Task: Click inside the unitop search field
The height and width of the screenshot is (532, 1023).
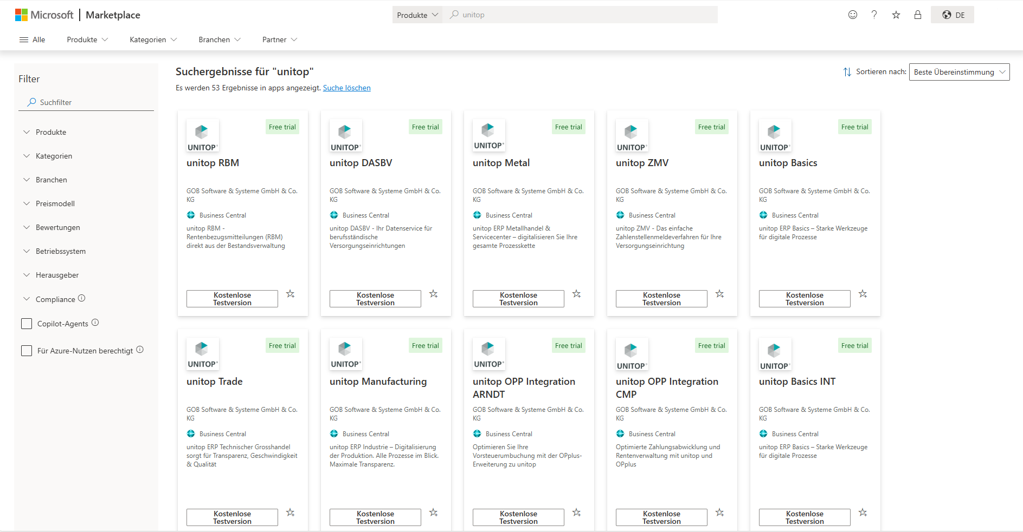Action: (x=542, y=15)
